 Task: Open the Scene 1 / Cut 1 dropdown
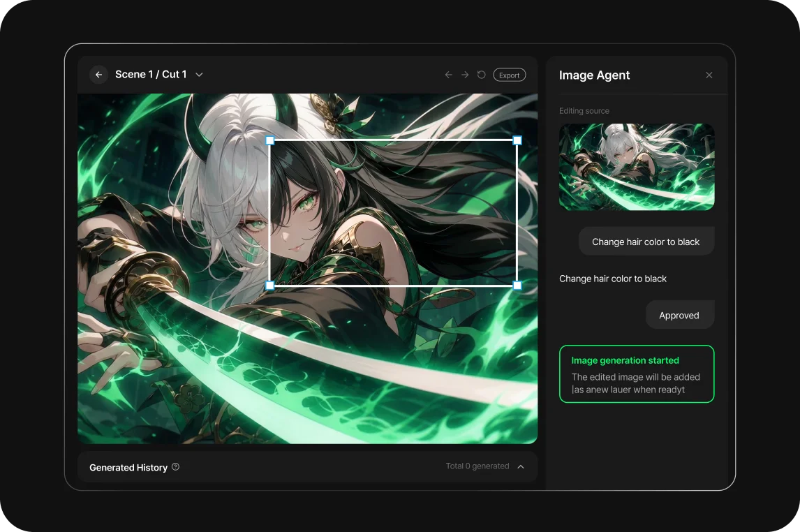[200, 75]
